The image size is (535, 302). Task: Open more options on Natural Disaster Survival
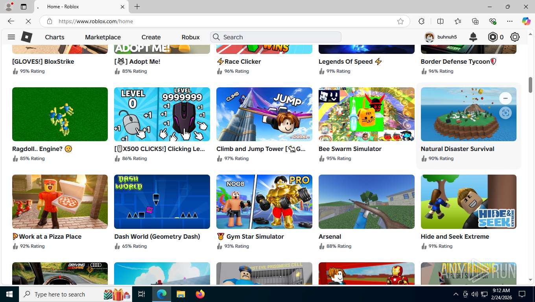tap(505, 98)
